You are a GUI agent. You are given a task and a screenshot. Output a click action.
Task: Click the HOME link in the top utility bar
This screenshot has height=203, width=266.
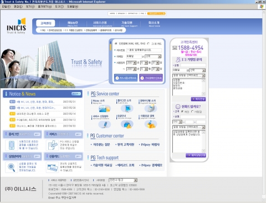point(112,13)
